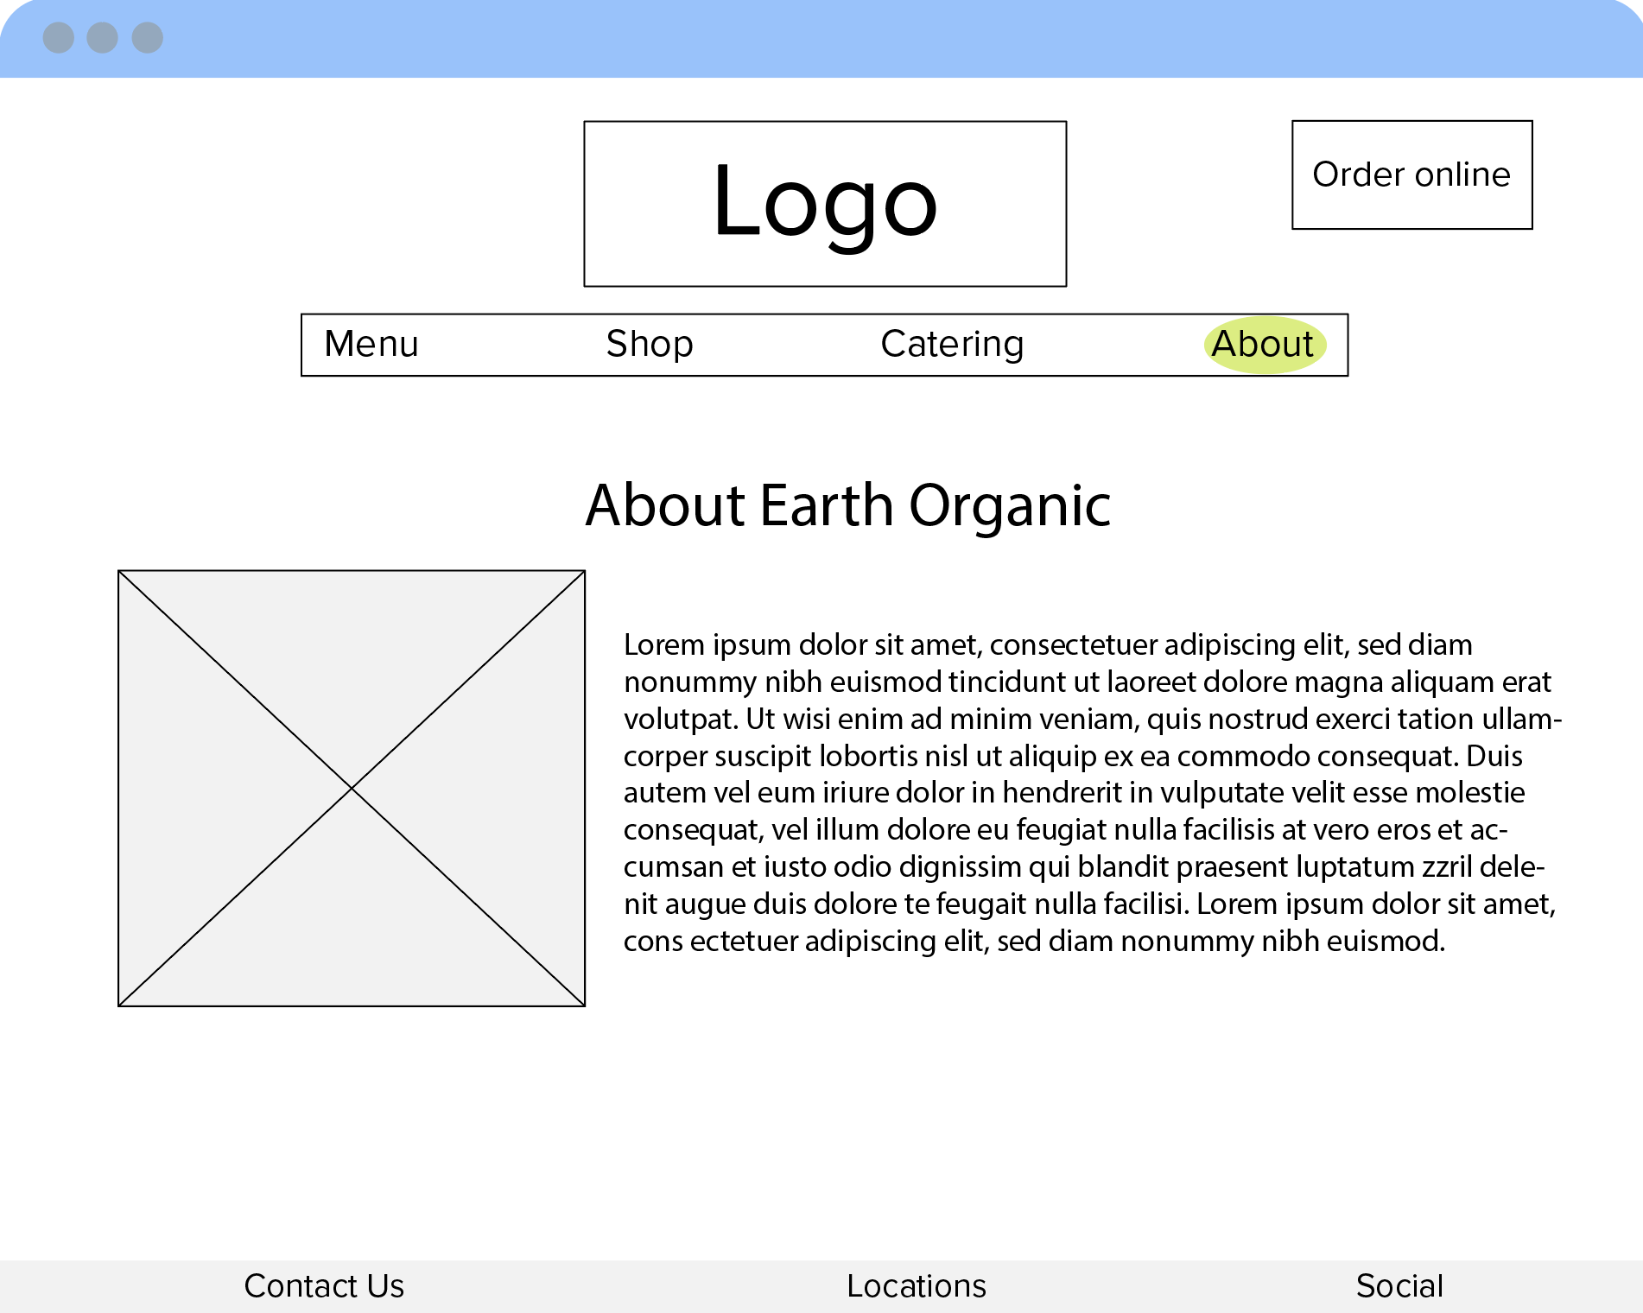The height and width of the screenshot is (1313, 1643).
Task: Click the word Earth in the heading
Action: pyautogui.click(x=827, y=505)
